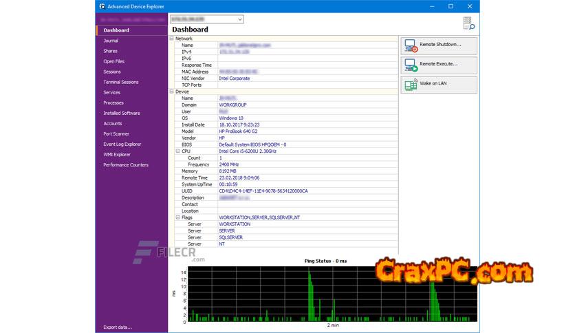Select Processes from the sidebar

[113, 103]
